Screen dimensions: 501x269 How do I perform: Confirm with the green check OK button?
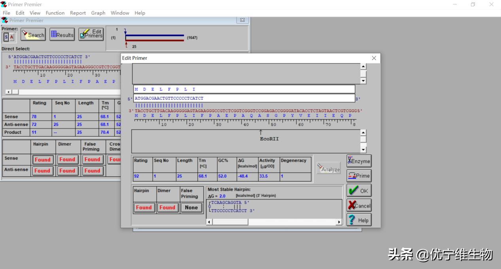(x=359, y=191)
